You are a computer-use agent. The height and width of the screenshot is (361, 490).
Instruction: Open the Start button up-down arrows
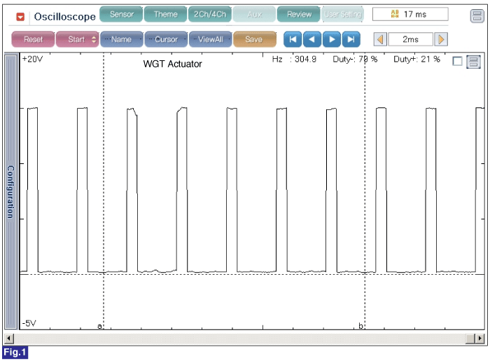coord(94,39)
